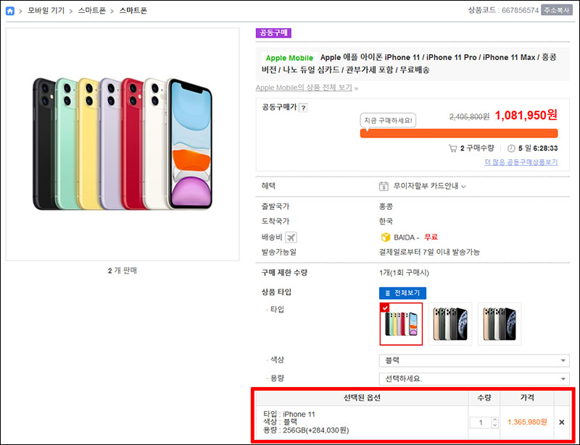
Task: Open 더 많은 공동구매상품보기 link
Action: coord(521,162)
